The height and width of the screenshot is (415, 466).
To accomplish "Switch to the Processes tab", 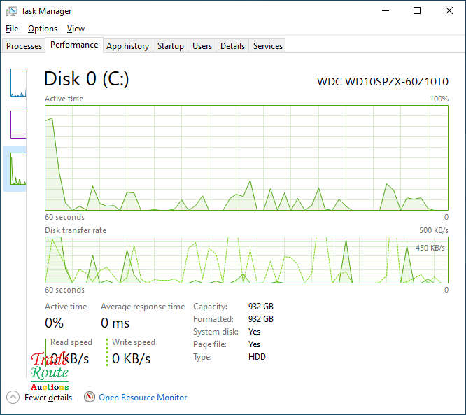I will 24,46.
